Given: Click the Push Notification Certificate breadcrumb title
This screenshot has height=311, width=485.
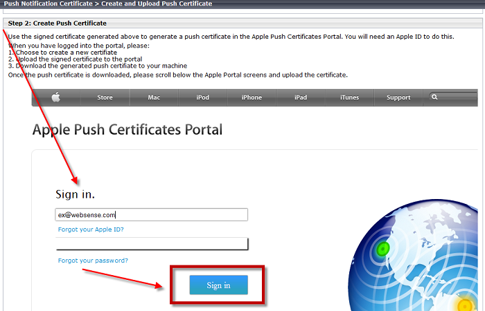Looking at the screenshot, I should coord(108,3).
